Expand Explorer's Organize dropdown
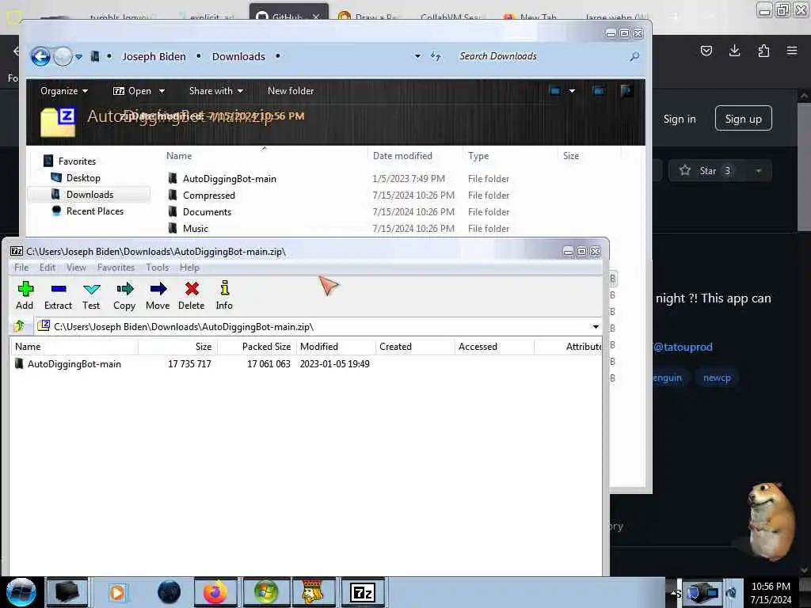Viewport: 811px width, 608px height. [64, 91]
